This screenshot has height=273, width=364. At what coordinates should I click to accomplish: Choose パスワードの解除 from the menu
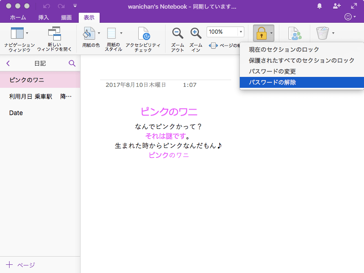coord(272,82)
